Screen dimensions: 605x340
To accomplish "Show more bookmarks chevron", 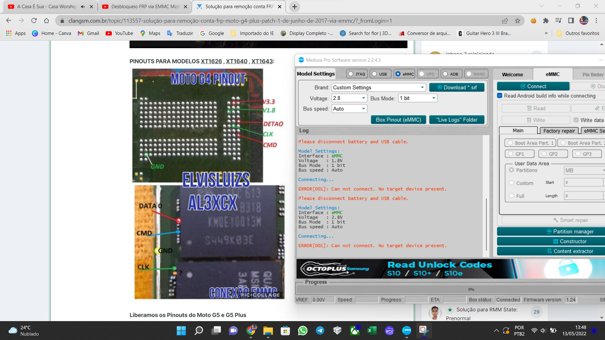I will pyautogui.click(x=546, y=33).
